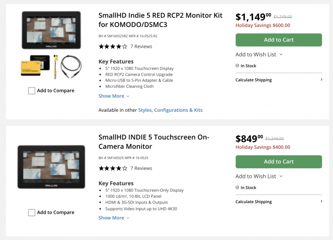Check Add to Compare for the RED RCP2 kit
The width and height of the screenshot is (333, 240).
pyautogui.click(x=31, y=91)
